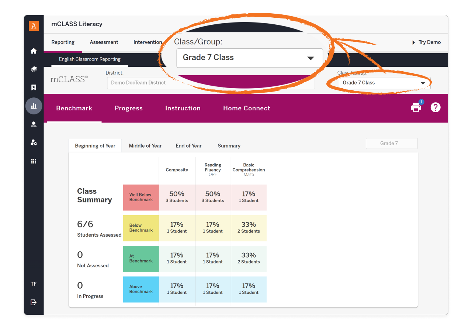Select the Middle of Year tab

[x=145, y=146]
